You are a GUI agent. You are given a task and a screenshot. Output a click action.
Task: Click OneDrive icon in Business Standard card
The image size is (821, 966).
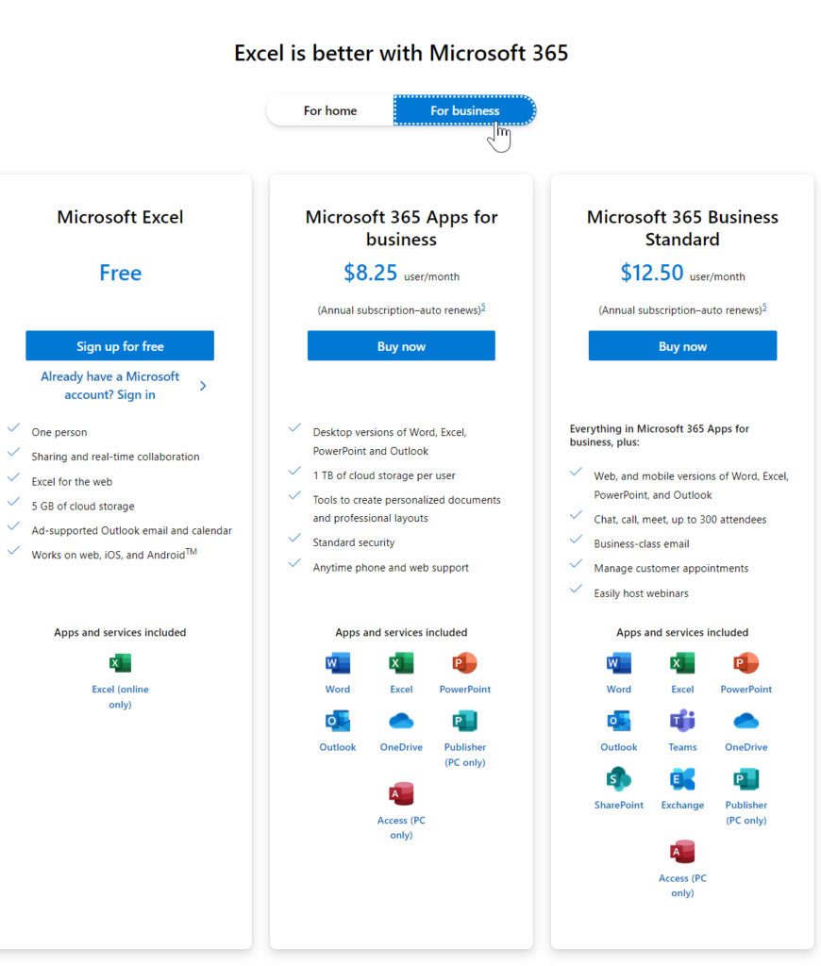[746, 722]
